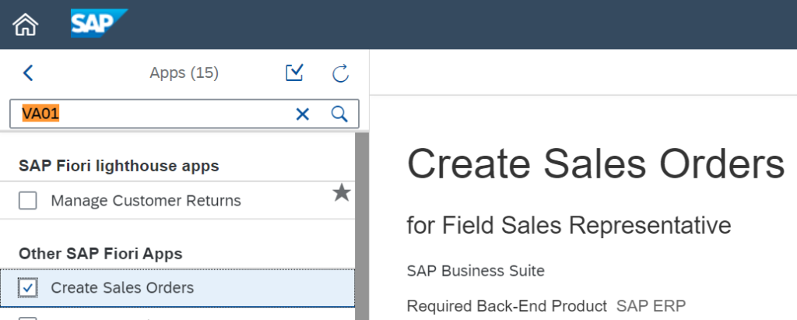Viewport: 797px width, 320px height.
Task: Refresh the apps list
Action: [340, 73]
